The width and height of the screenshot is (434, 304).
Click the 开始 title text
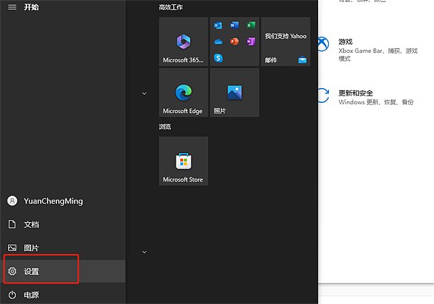[31, 7]
